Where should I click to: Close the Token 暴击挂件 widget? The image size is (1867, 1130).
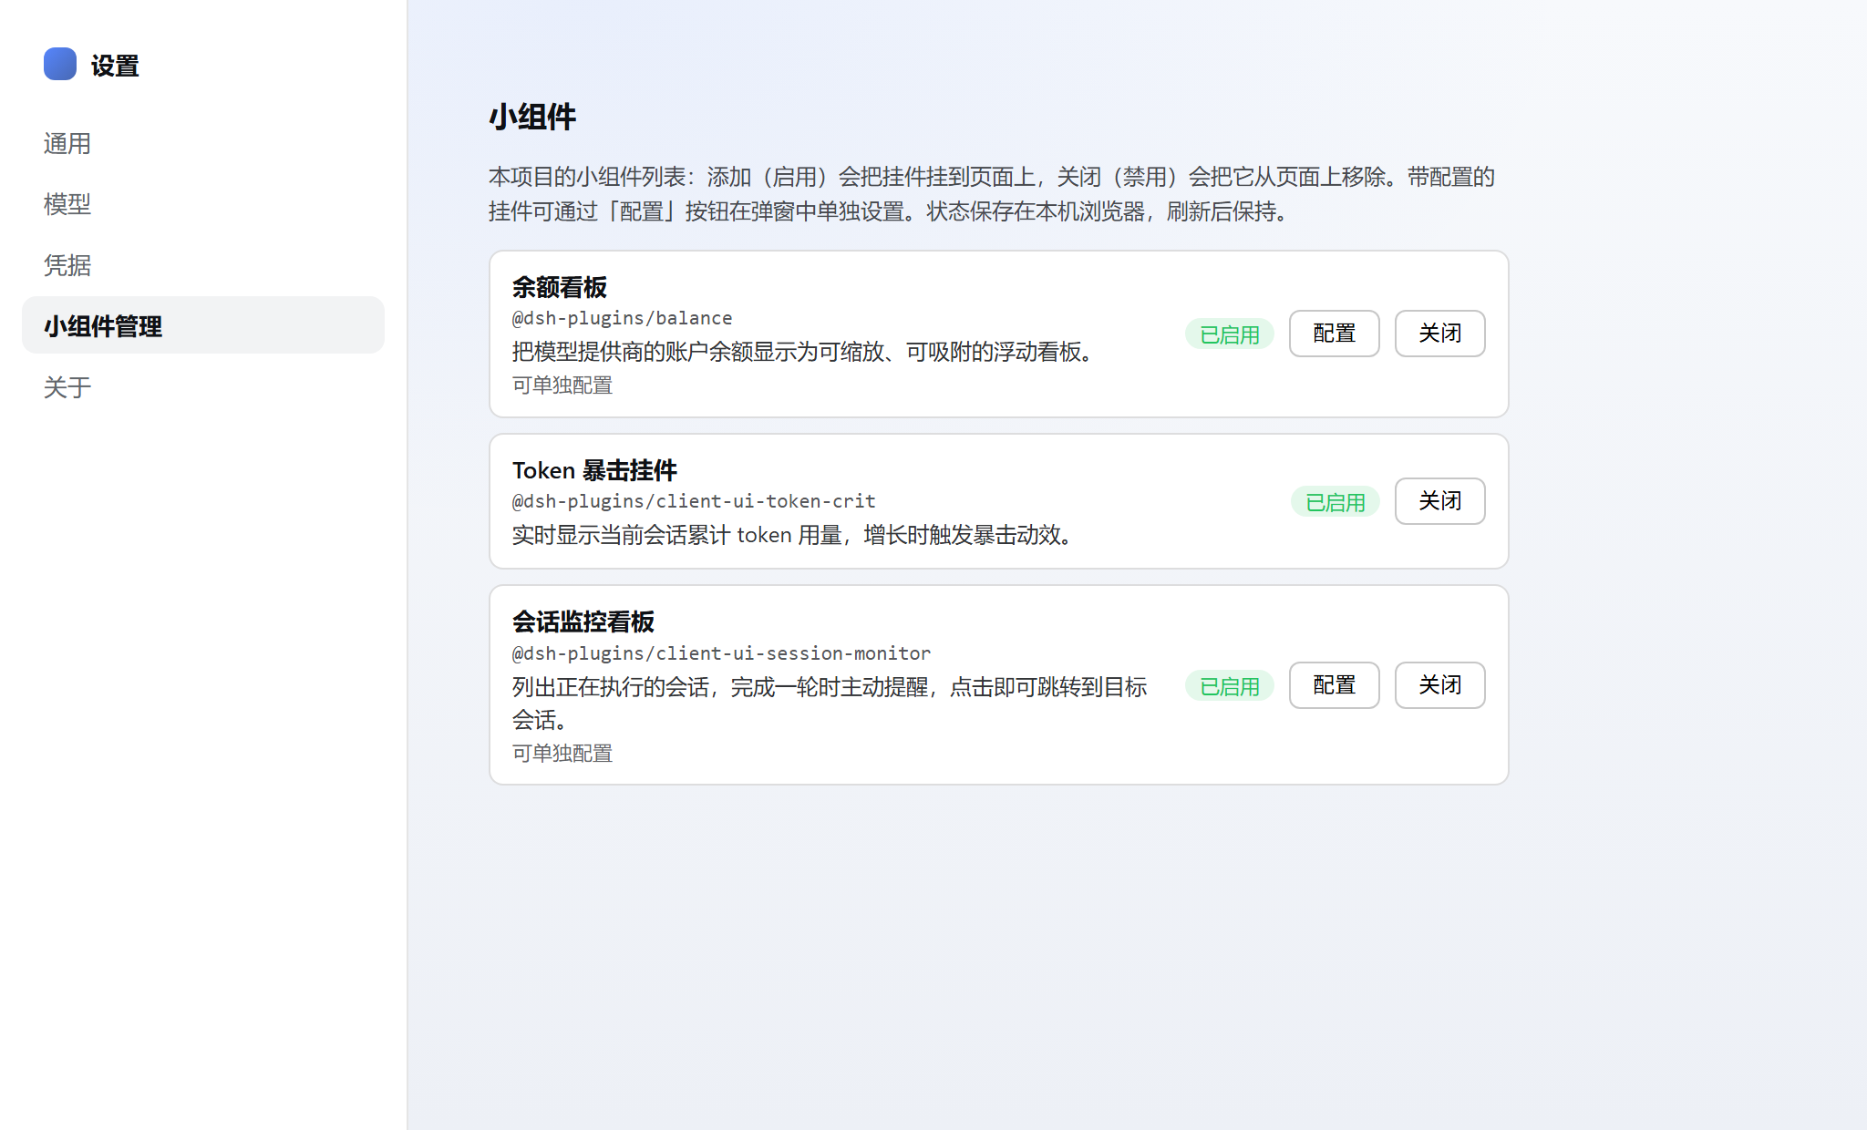(1439, 501)
